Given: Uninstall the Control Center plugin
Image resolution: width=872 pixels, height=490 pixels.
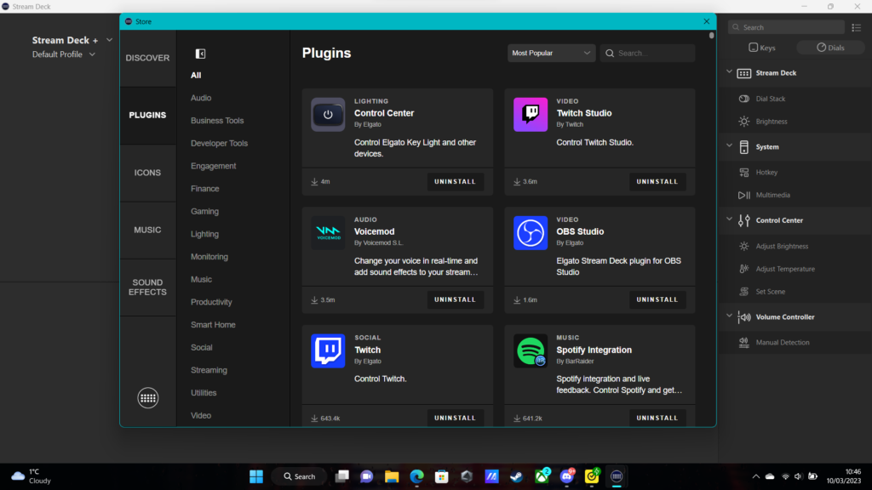Looking at the screenshot, I should [455, 182].
